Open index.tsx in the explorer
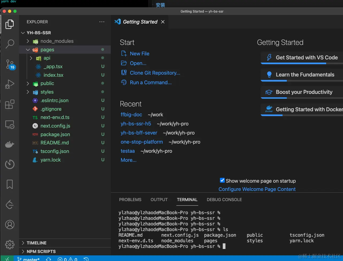343x261 pixels. pyautogui.click(x=53, y=75)
